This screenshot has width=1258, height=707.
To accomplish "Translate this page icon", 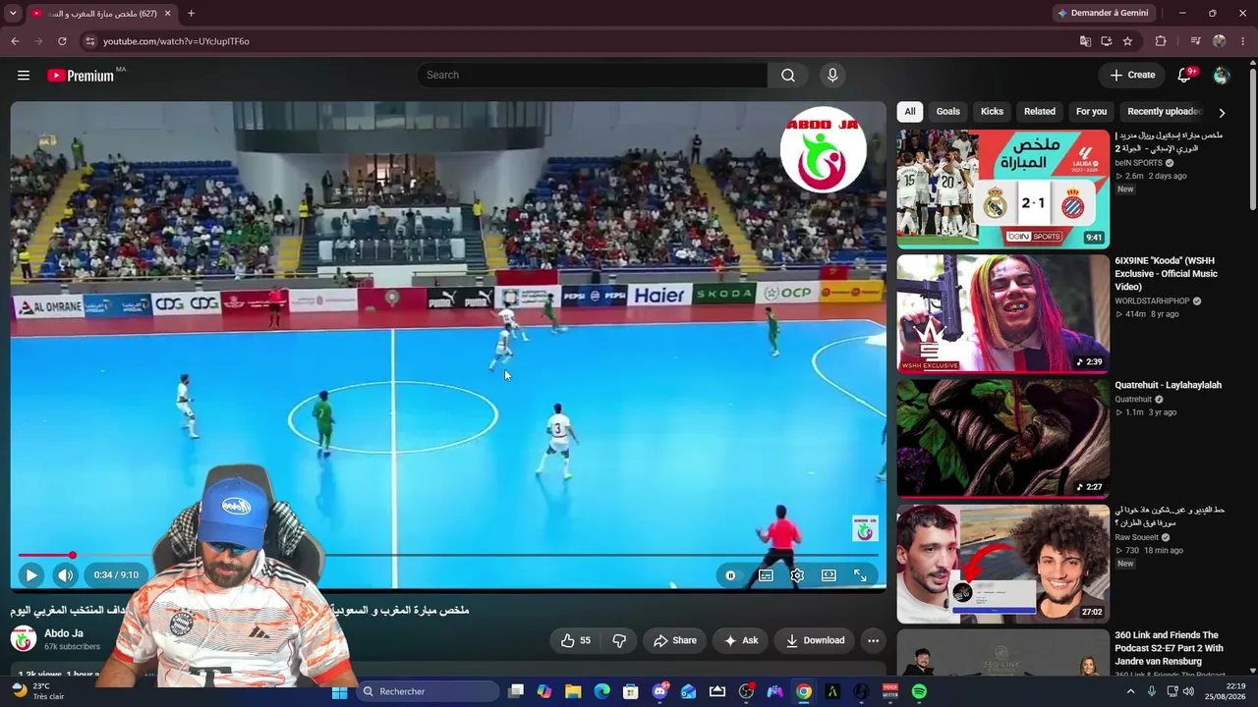I will tap(1085, 41).
